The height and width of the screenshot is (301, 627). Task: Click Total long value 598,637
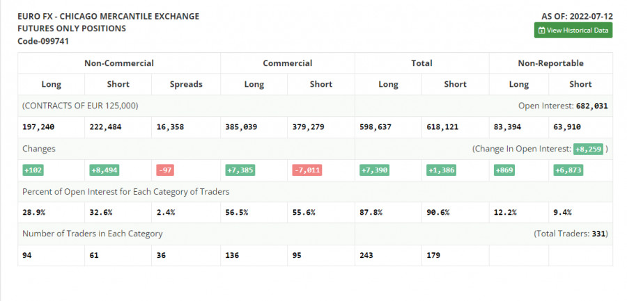tap(376, 127)
